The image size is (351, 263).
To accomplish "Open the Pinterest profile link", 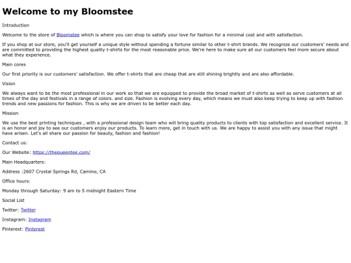I will (35, 229).
